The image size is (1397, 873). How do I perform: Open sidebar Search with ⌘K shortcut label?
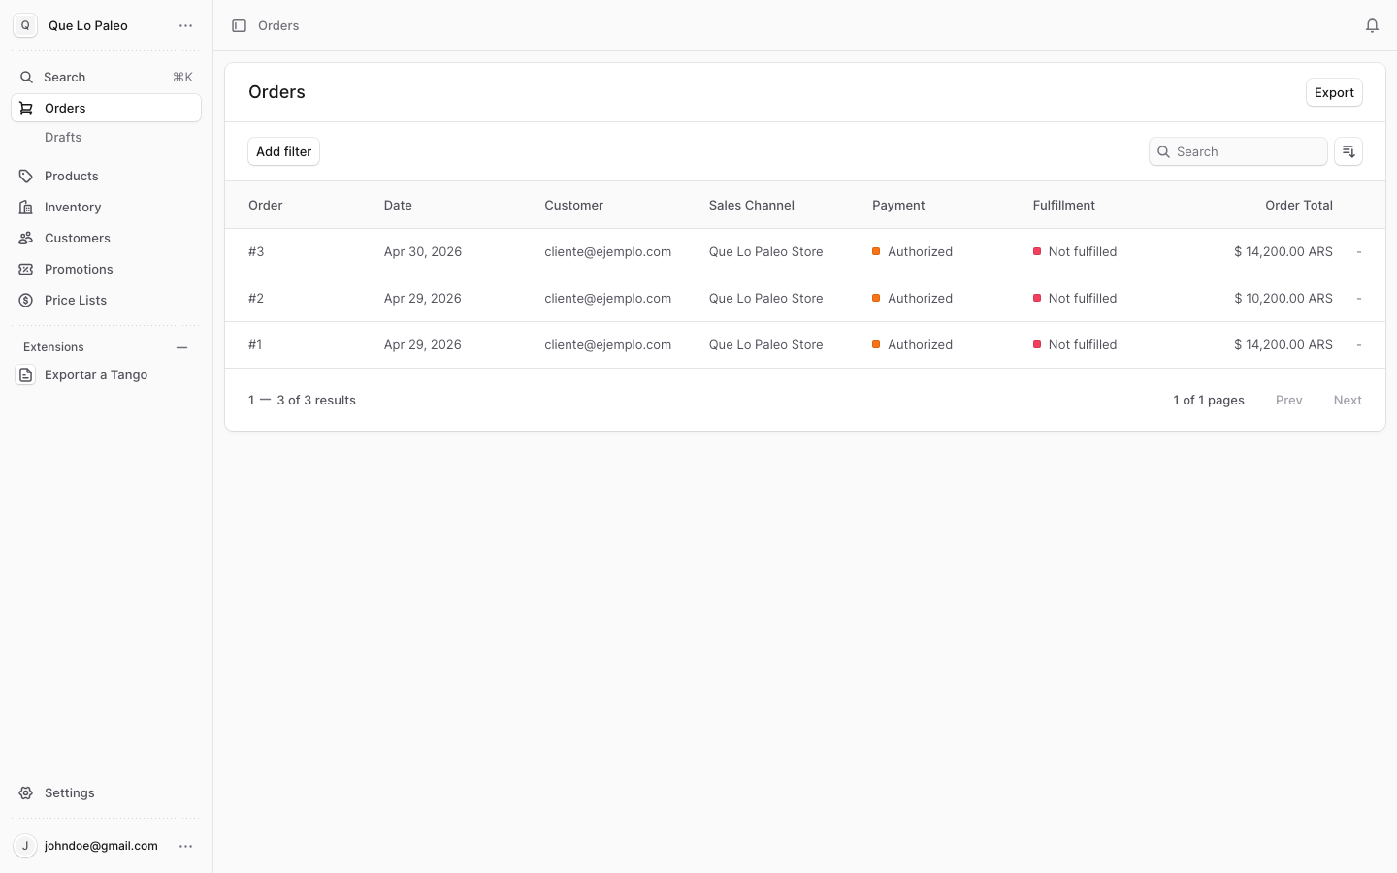click(x=106, y=77)
